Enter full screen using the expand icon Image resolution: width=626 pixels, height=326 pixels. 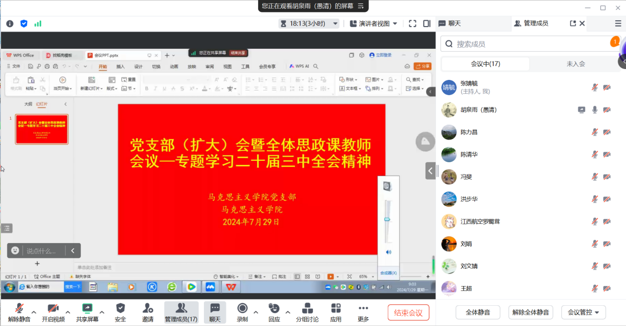click(x=413, y=23)
